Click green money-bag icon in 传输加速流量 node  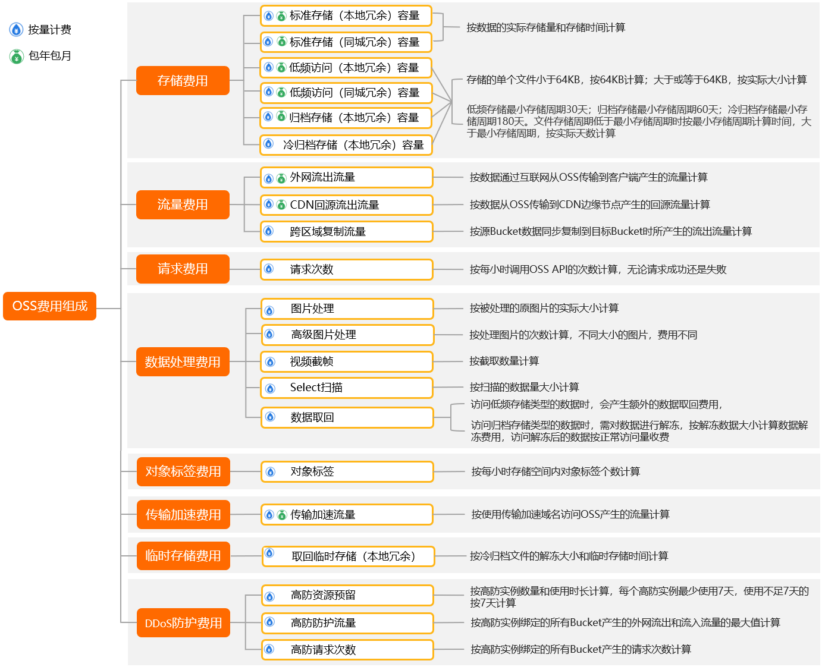tap(281, 515)
